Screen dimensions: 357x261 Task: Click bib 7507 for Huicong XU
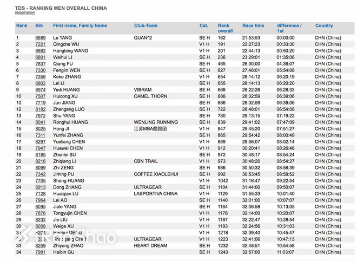pos(41,96)
